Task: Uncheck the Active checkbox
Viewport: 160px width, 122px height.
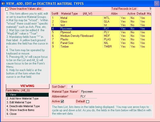Action: [x=62, y=102]
